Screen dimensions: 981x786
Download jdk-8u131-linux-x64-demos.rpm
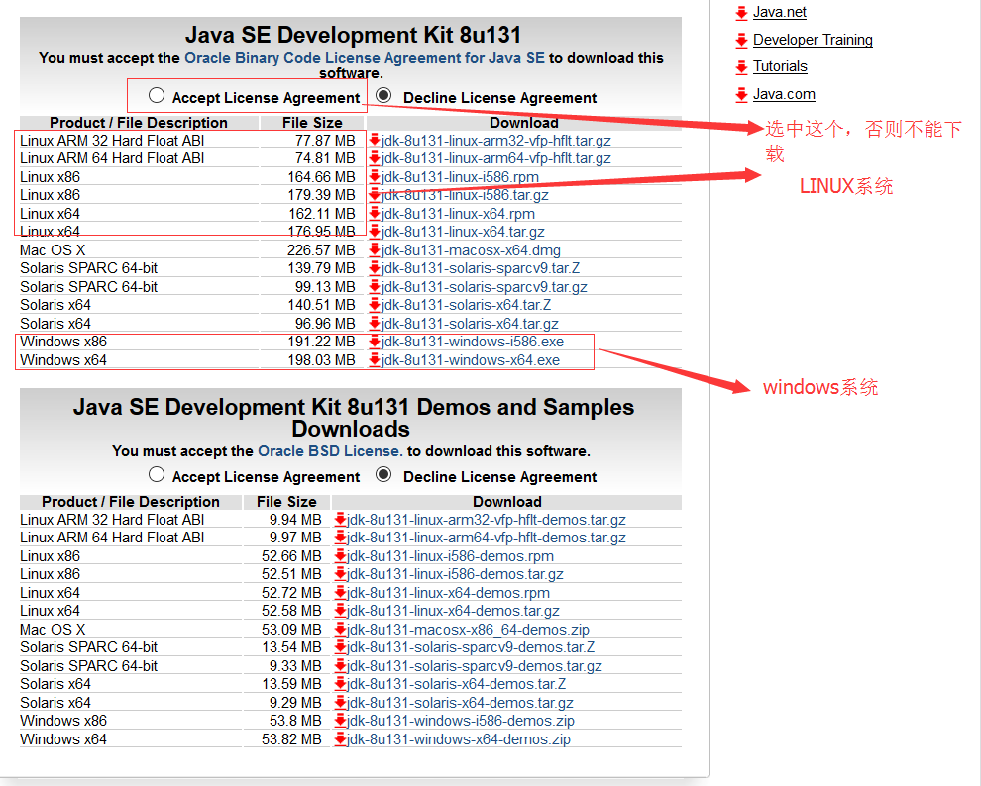tap(449, 593)
